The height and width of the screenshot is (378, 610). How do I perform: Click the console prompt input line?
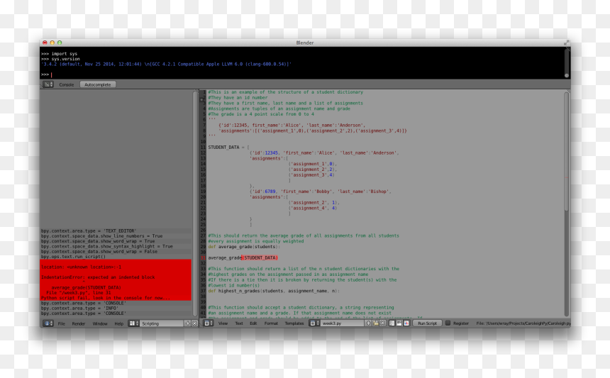coord(304,74)
